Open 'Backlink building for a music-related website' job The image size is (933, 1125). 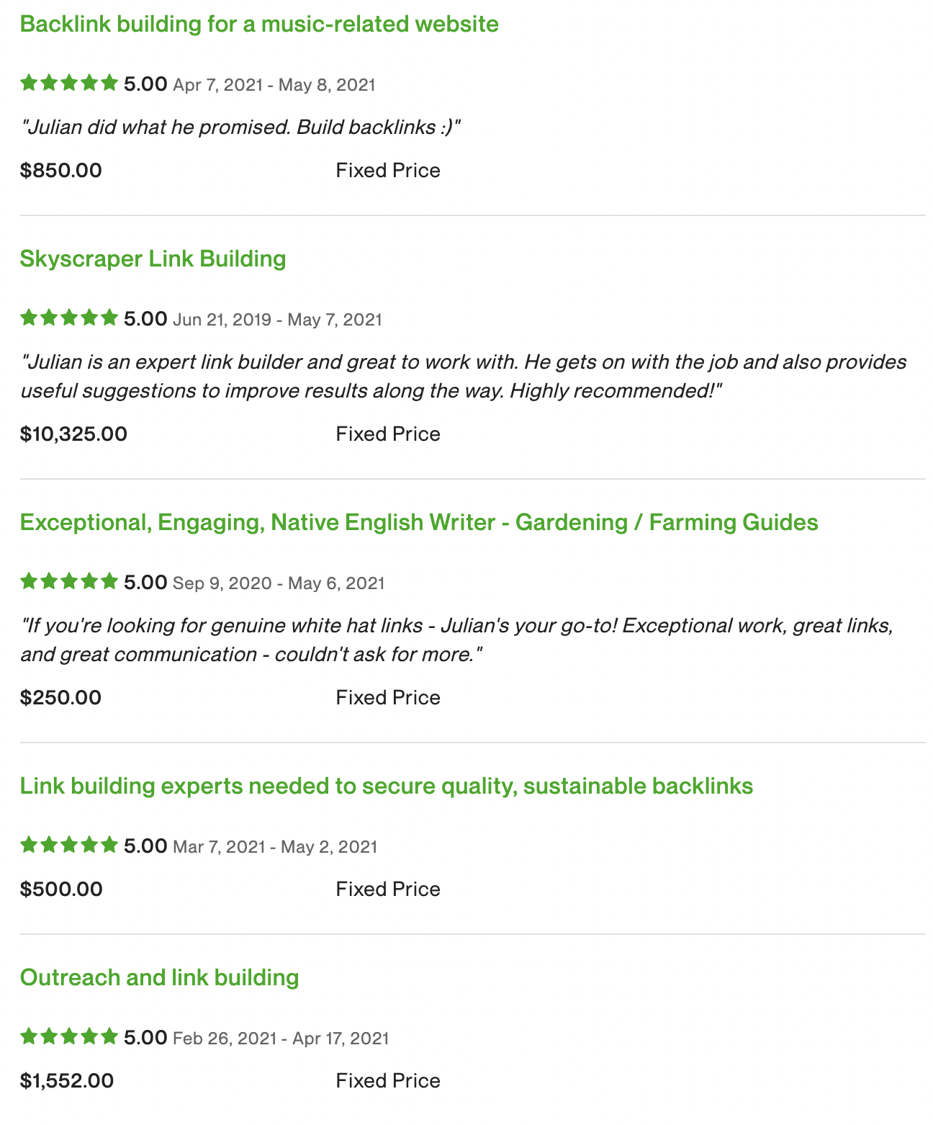[x=259, y=24]
